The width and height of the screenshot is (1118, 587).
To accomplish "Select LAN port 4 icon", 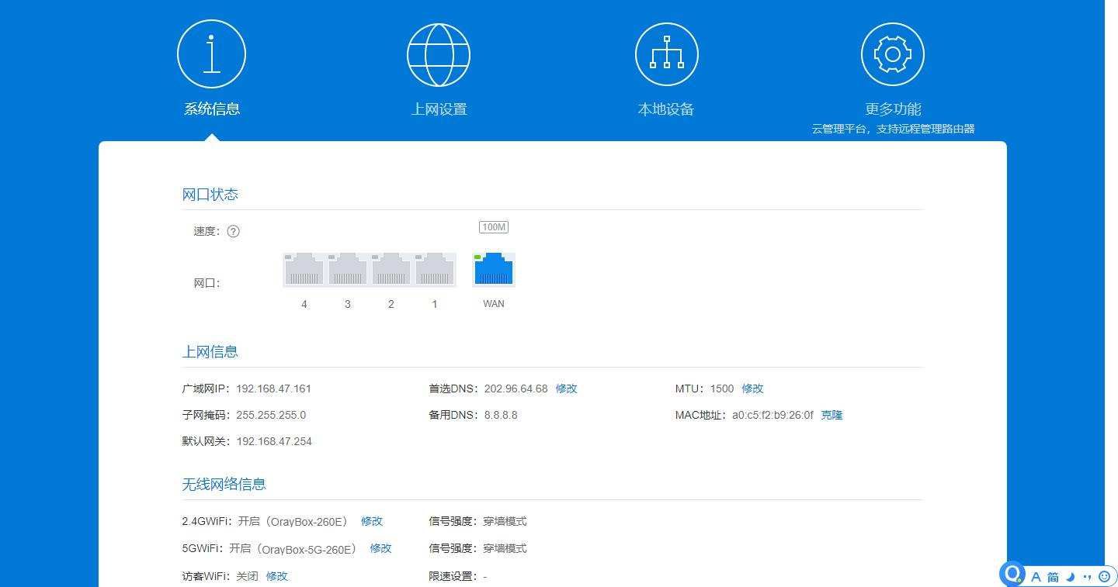I will [x=304, y=270].
